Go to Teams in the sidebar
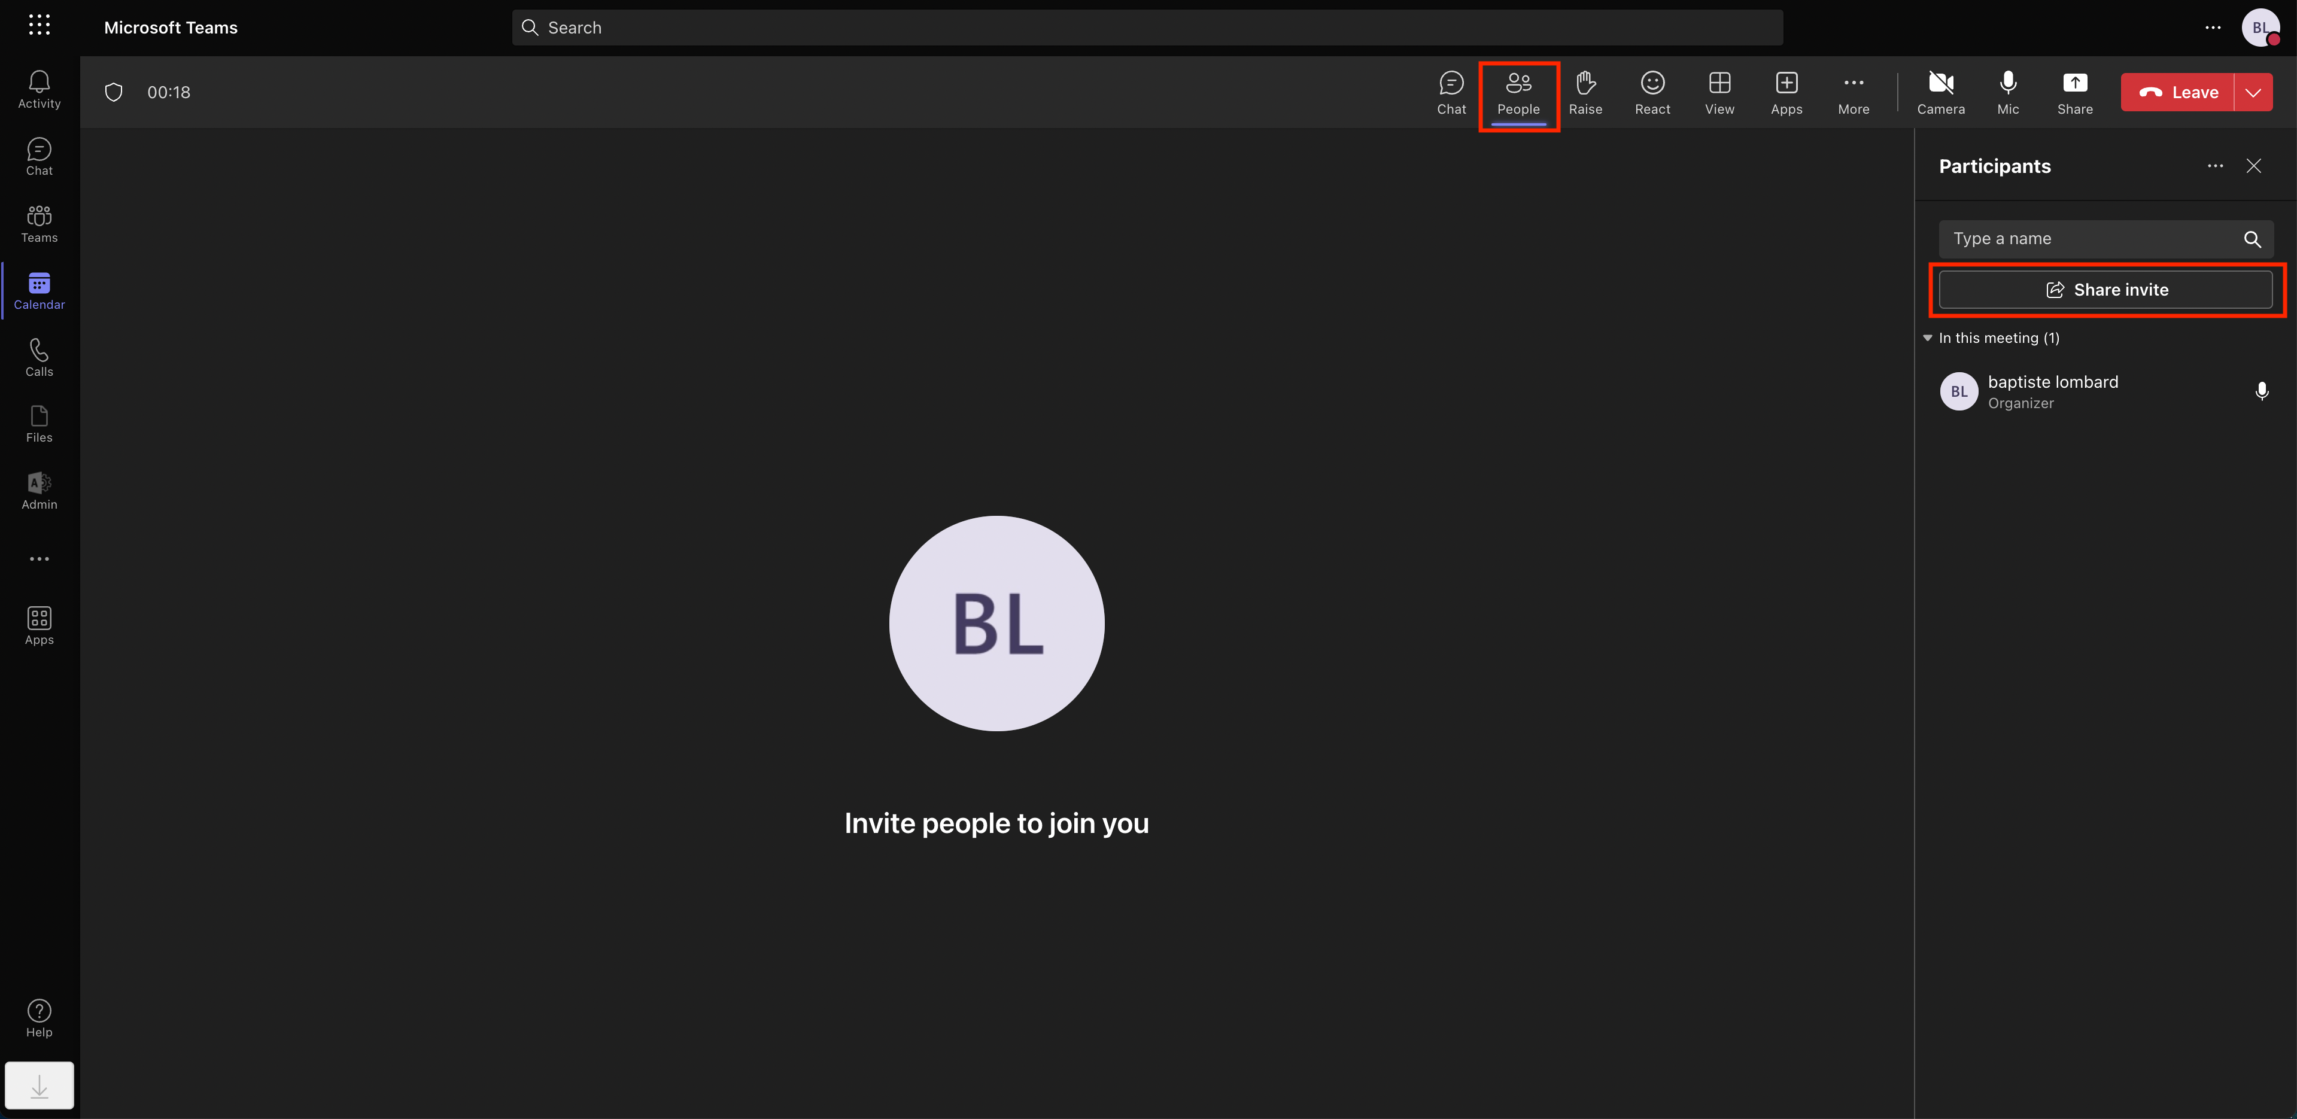The width and height of the screenshot is (2297, 1119). pyautogui.click(x=40, y=224)
